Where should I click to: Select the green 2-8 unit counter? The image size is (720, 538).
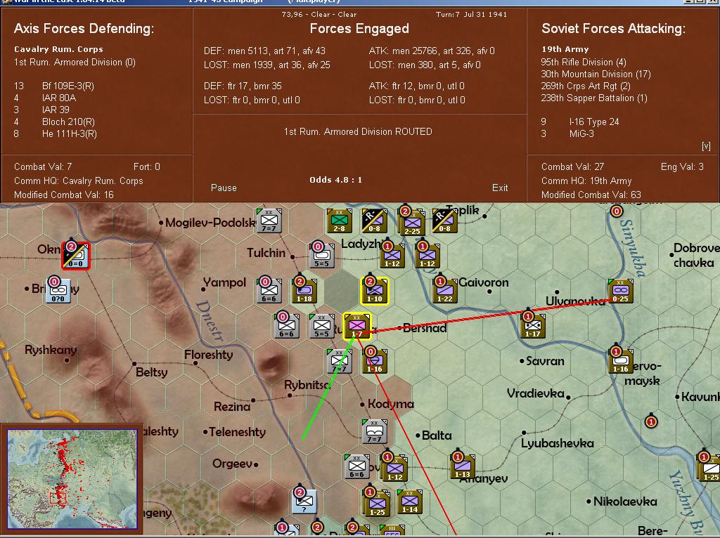click(x=340, y=221)
